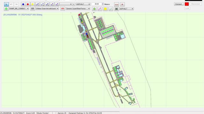Select the yellow node tool
Image resolution: width=204 pixels, height=114 pixels.
click(33, 4)
